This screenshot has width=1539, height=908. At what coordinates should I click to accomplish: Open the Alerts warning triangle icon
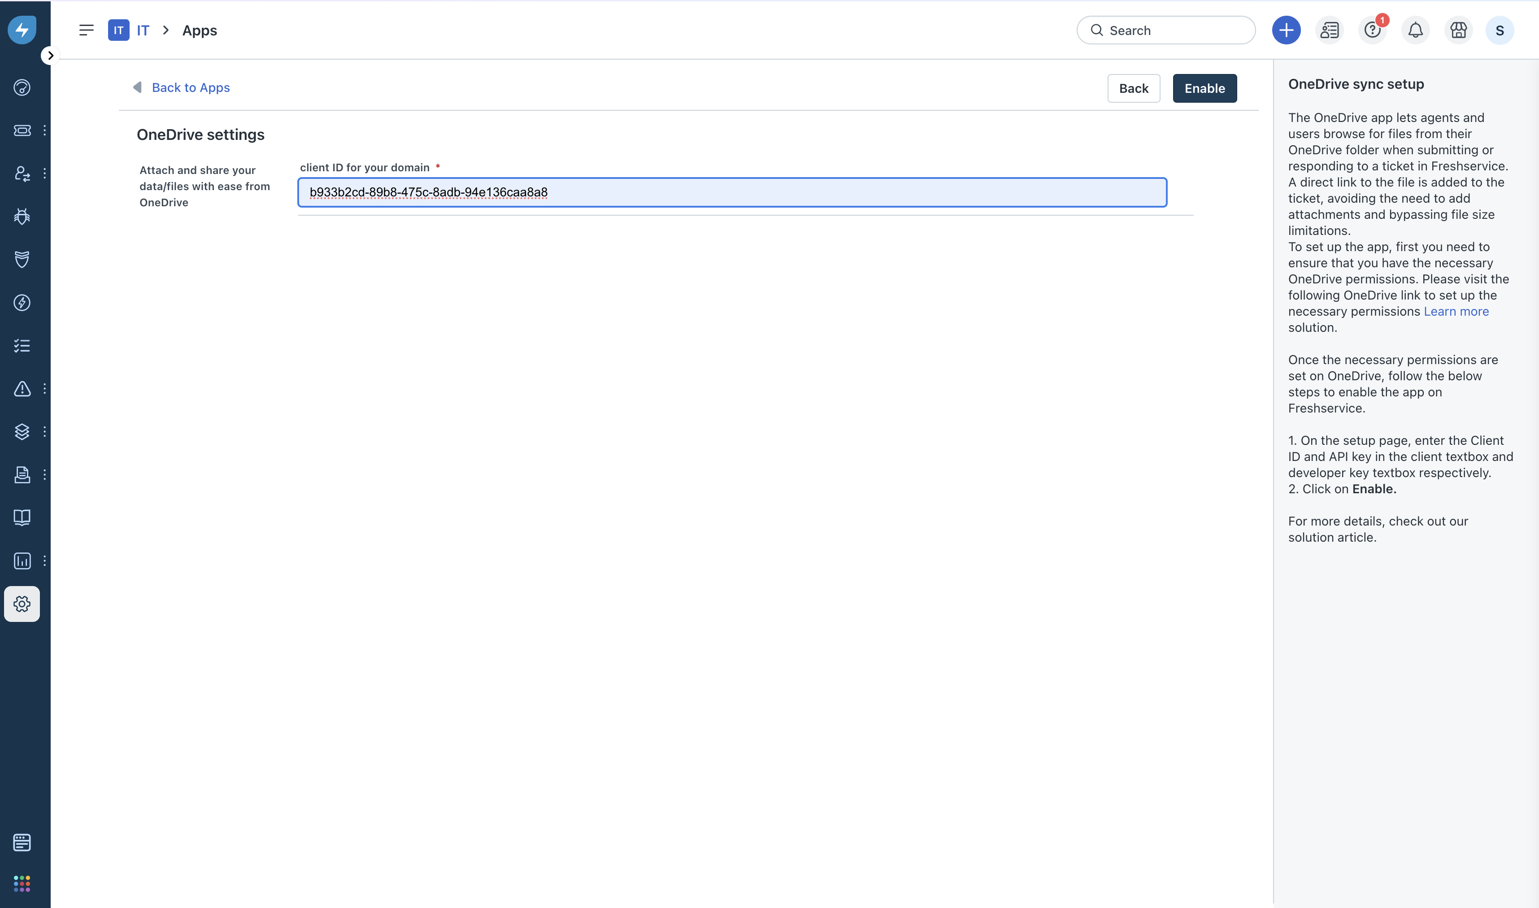tap(22, 388)
